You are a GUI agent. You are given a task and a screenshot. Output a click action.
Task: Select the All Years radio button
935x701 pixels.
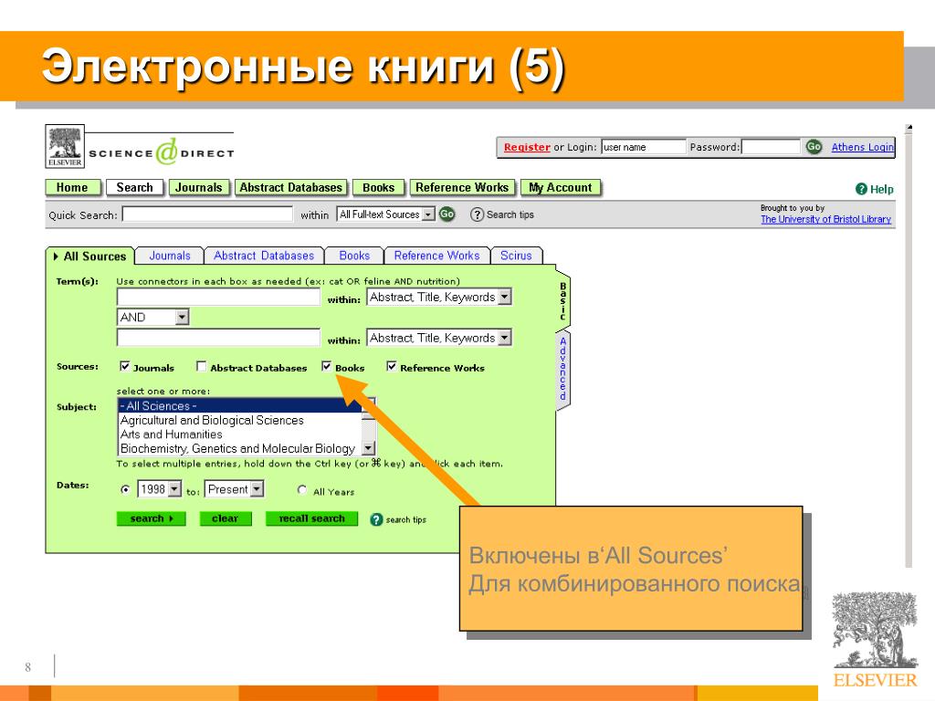[302, 489]
